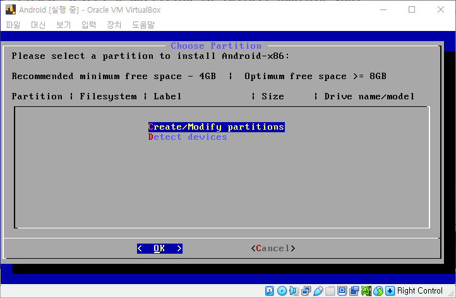This screenshot has height=298, width=456.
Task: Open the optical drive status icon
Action: click(282, 290)
